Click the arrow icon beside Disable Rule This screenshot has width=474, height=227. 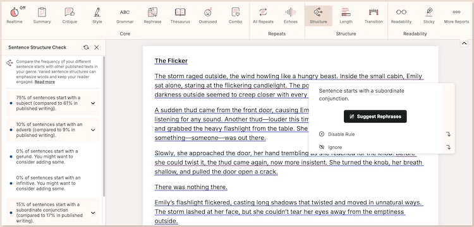[x=449, y=134]
